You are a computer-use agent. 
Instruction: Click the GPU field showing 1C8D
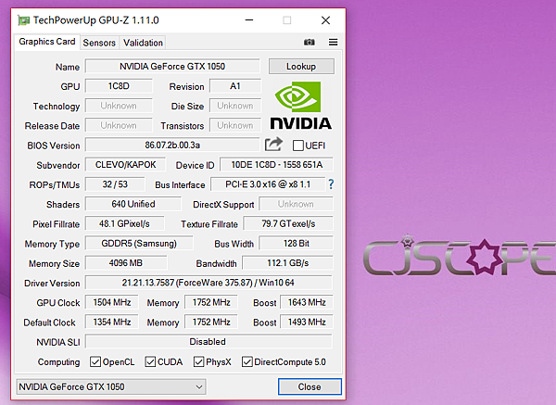(x=119, y=86)
